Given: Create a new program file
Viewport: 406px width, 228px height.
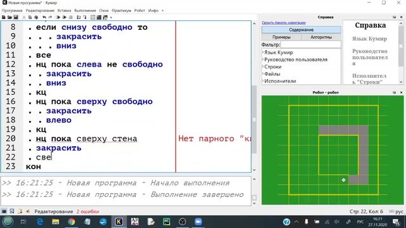Looking at the screenshot, I should pos(4,17).
